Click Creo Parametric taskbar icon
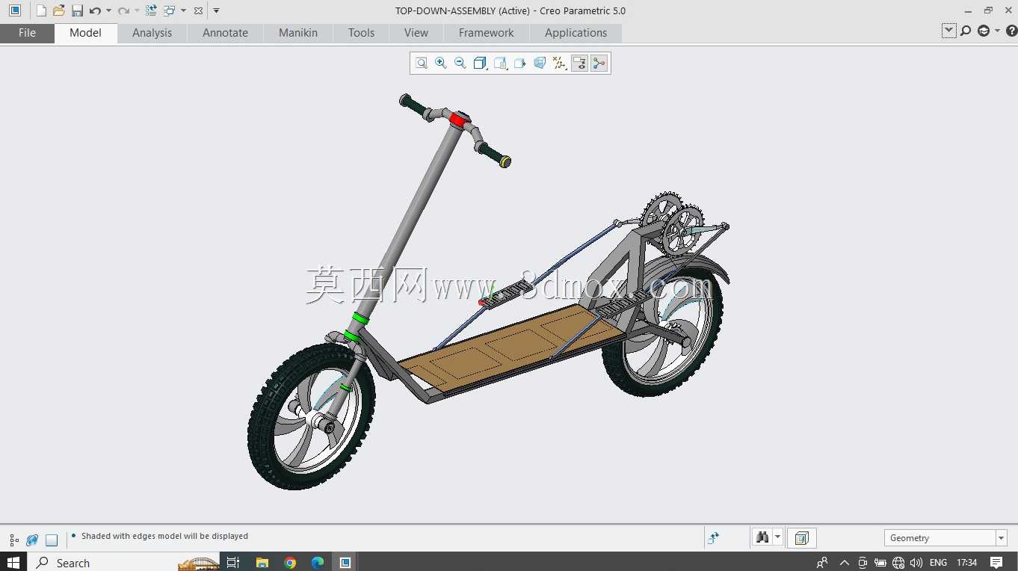1018x571 pixels. click(x=345, y=562)
